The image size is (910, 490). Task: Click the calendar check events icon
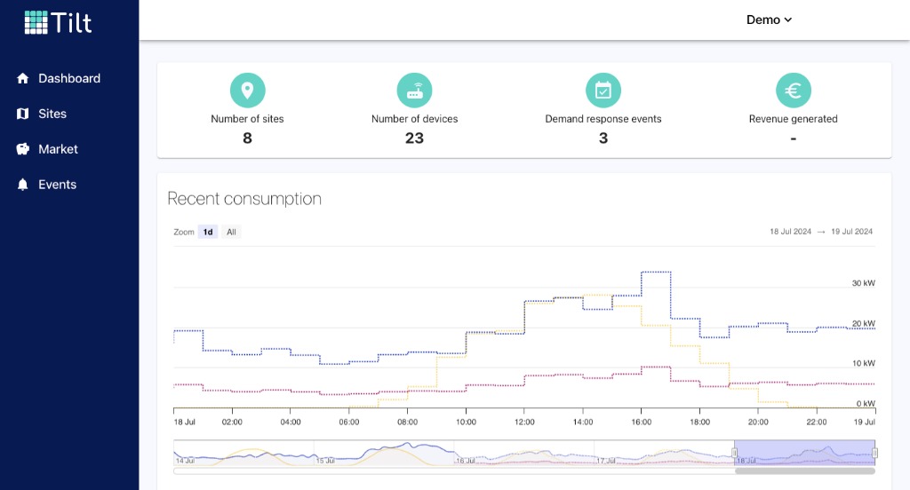[x=603, y=91]
